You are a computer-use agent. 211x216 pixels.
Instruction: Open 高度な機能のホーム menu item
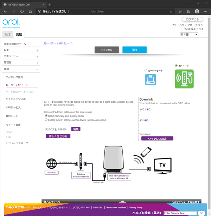pyautogui.click(x=15, y=44)
